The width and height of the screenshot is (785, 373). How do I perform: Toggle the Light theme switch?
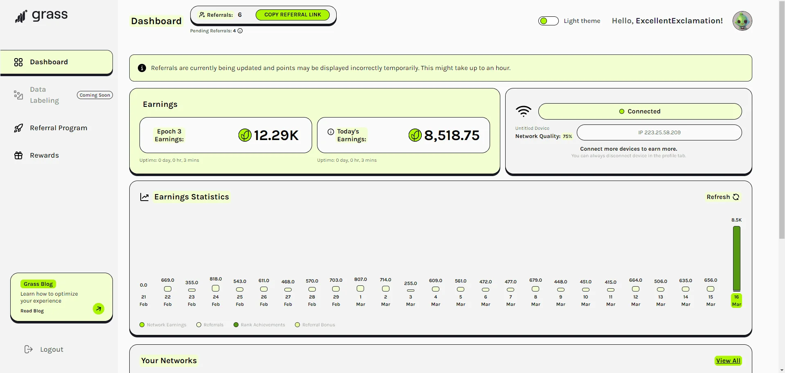(x=548, y=21)
